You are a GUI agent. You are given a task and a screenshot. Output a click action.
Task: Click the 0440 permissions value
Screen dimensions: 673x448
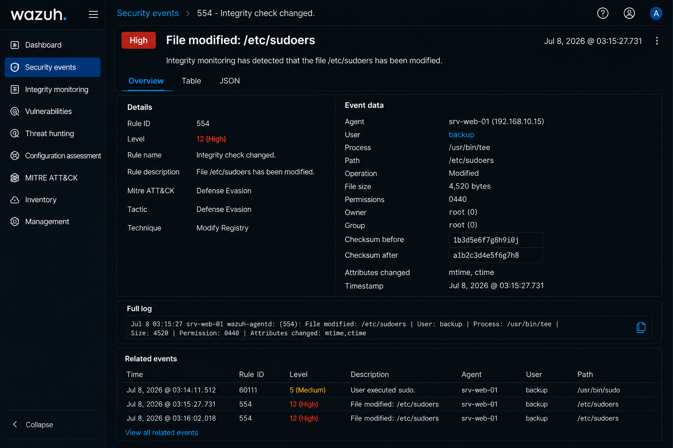[x=457, y=199]
